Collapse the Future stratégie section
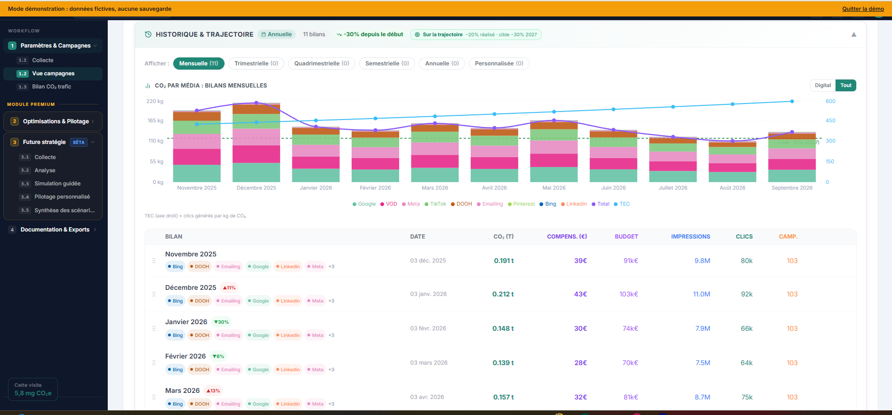This screenshot has height=415, width=892. pyautogui.click(x=93, y=142)
